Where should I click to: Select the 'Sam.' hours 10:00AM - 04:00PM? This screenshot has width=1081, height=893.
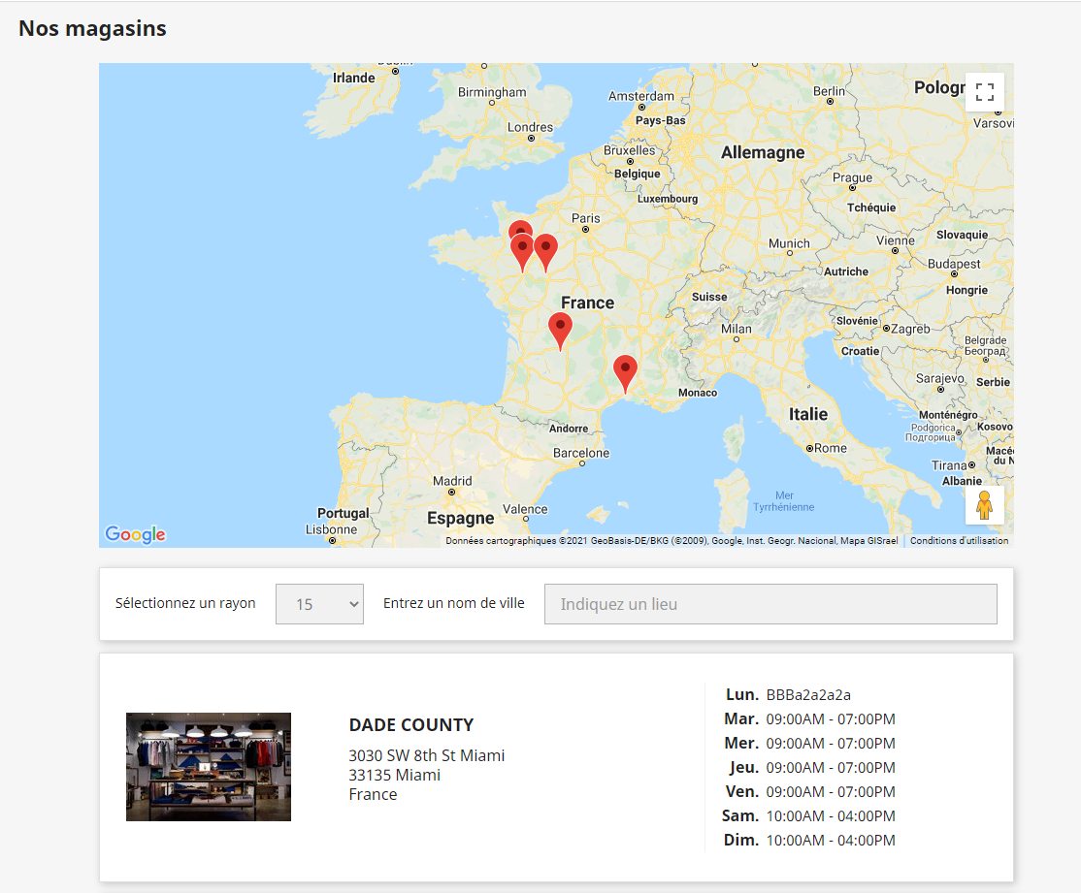pyautogui.click(x=831, y=816)
